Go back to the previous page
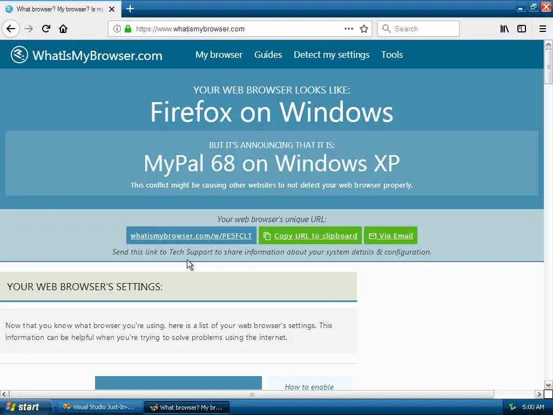The height and width of the screenshot is (415, 553). pyautogui.click(x=11, y=29)
